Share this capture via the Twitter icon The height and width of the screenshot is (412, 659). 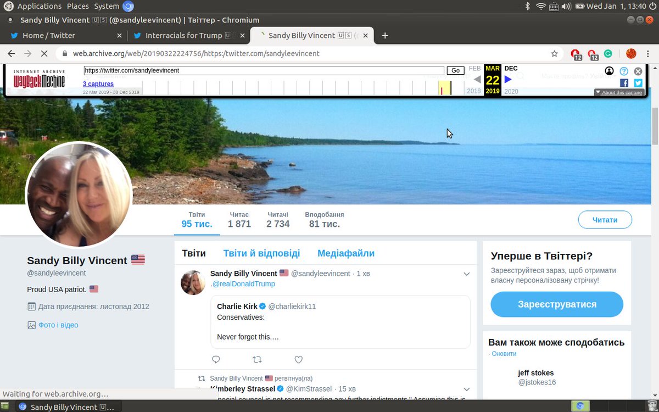coord(637,82)
